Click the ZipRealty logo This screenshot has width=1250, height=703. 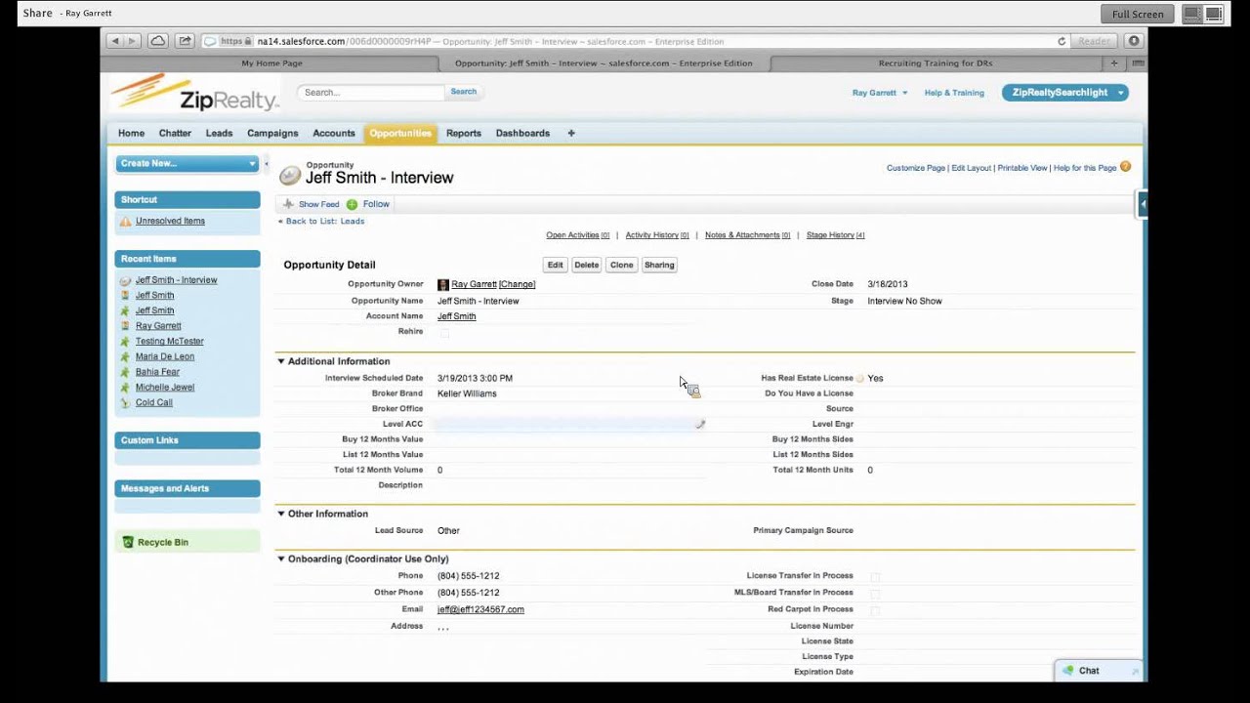click(196, 94)
